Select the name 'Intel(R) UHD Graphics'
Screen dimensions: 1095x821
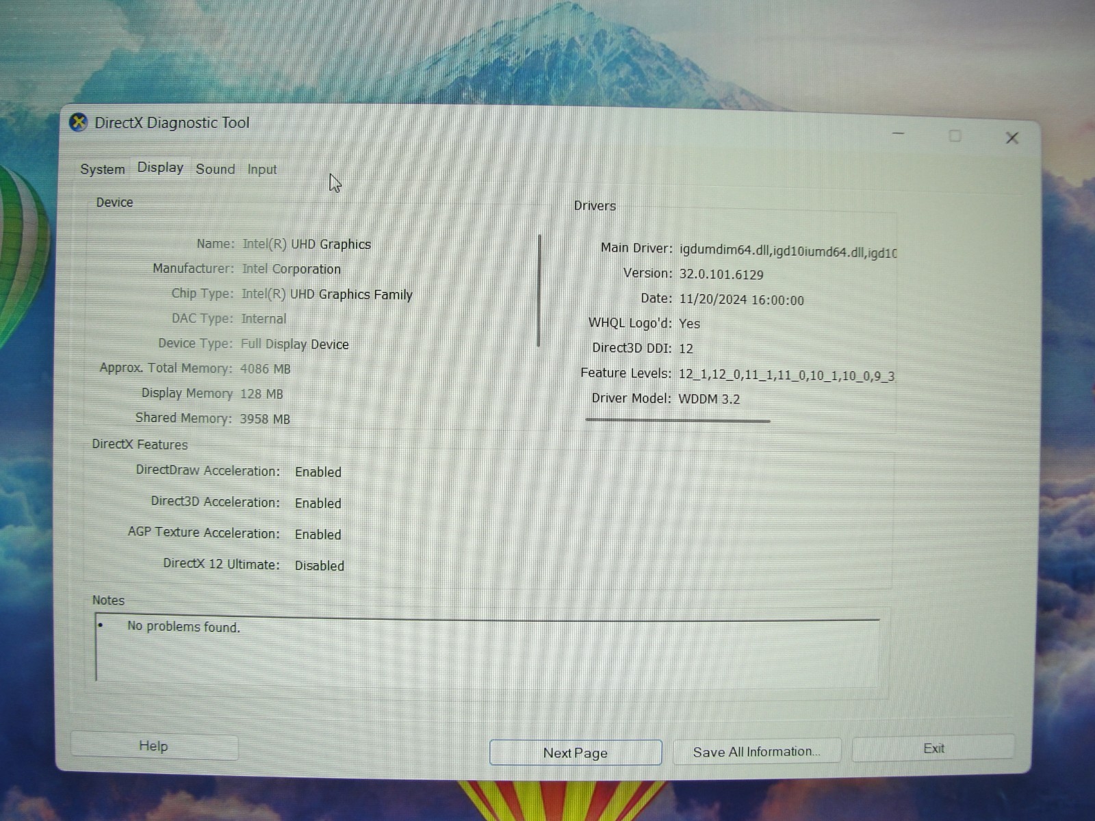307,244
